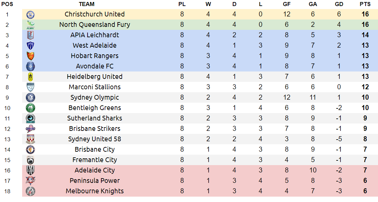Viewport: 378px width, 202px height.
Task: Click the West Adelaide club crest
Action: pos(31,46)
